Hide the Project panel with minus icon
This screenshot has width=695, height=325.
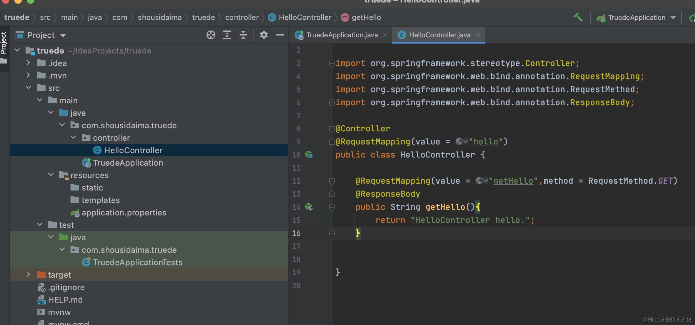(280, 35)
